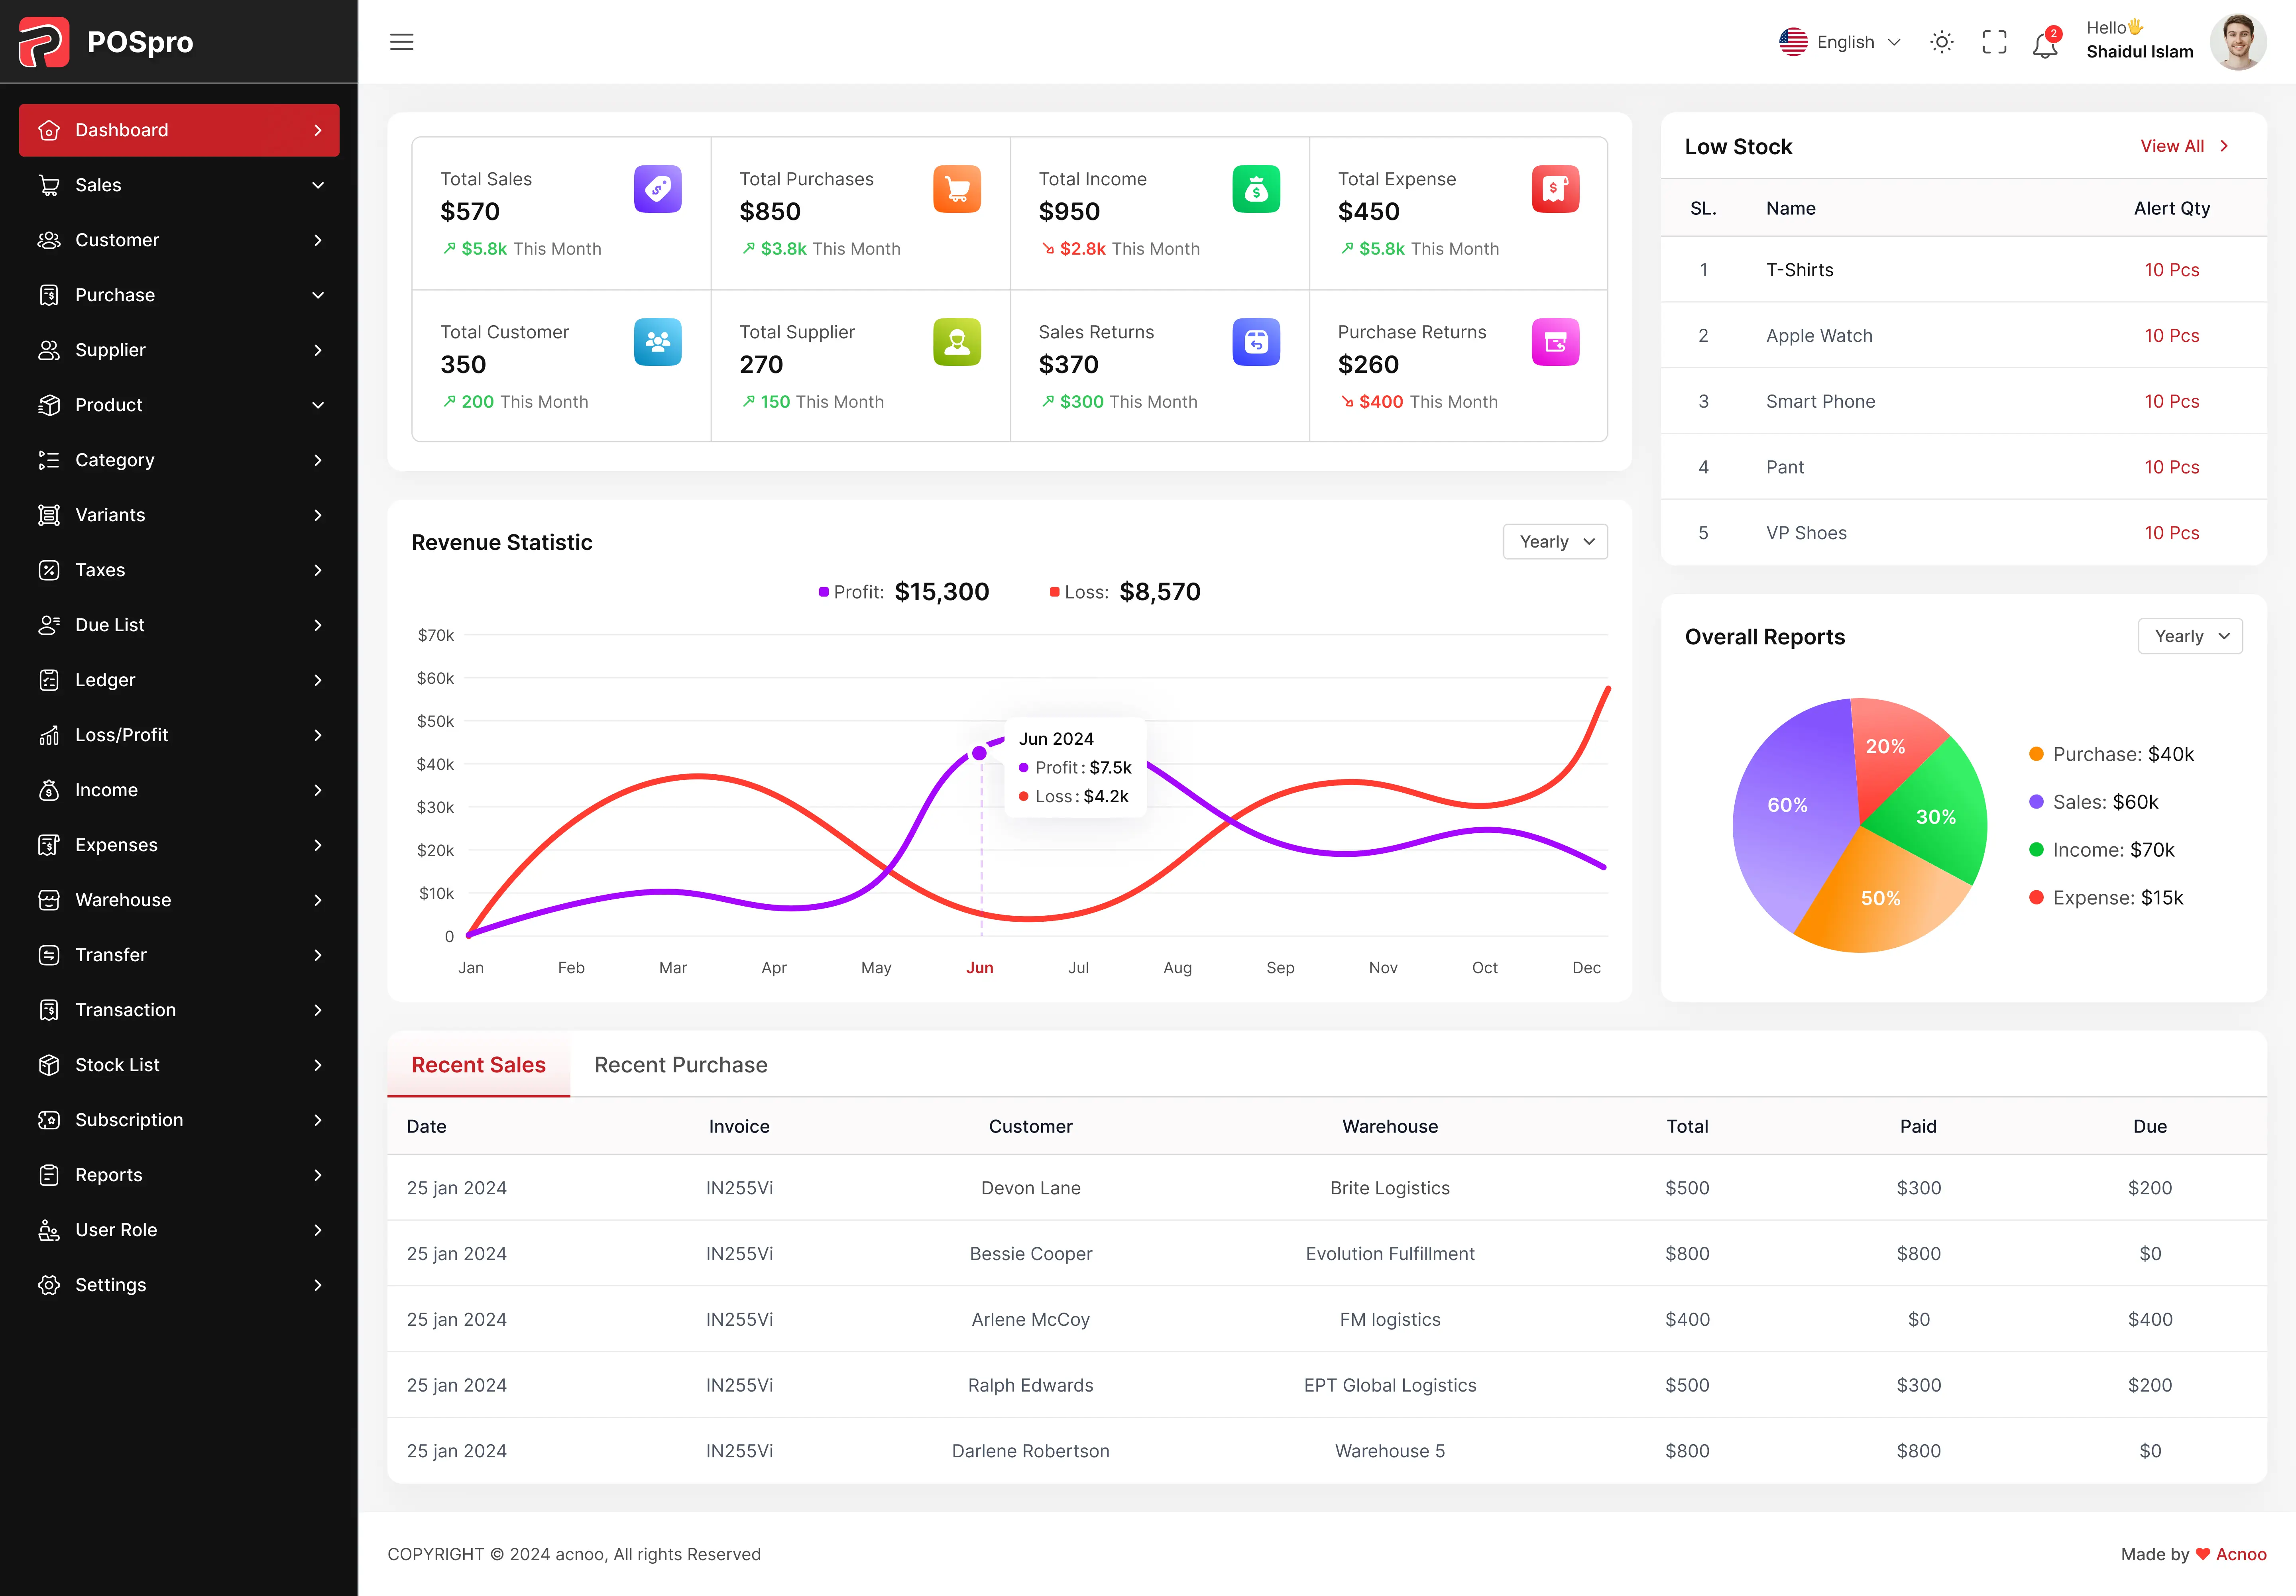Collapse the Sales sidebar section
Screen dimensions: 2296x1596
(317, 185)
